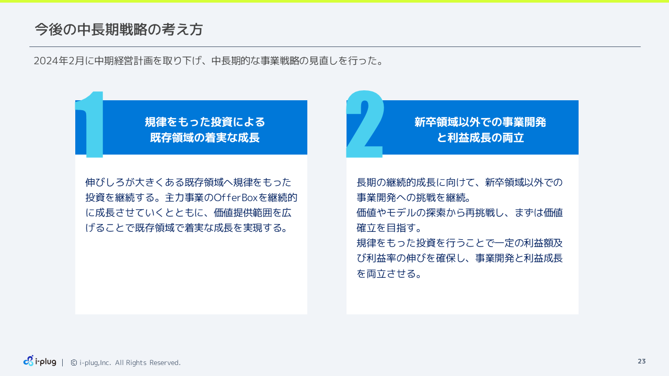Click the yellow-green bar at the top

[334, 2]
